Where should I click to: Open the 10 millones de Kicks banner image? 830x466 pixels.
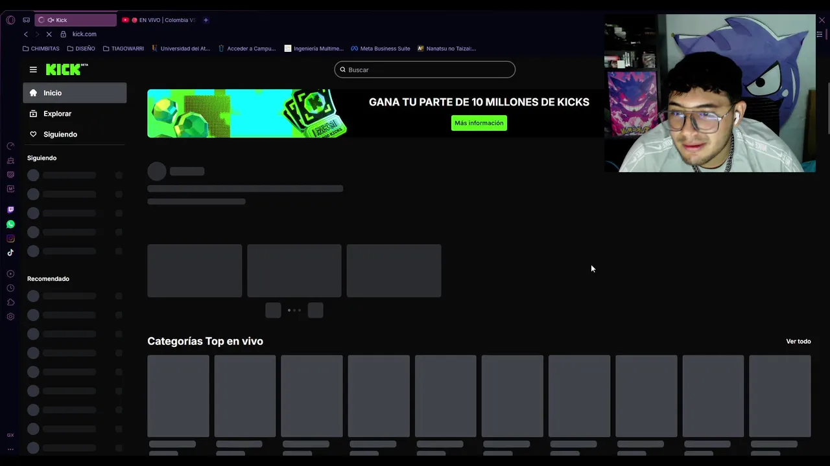coord(248,113)
